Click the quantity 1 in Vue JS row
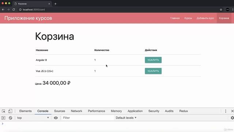Viewport: 234px width, 132px height. [x=95, y=71]
